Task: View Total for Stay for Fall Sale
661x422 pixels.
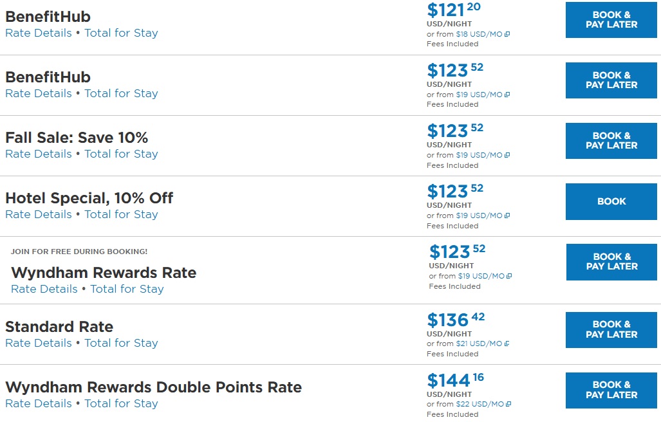Action: (121, 154)
